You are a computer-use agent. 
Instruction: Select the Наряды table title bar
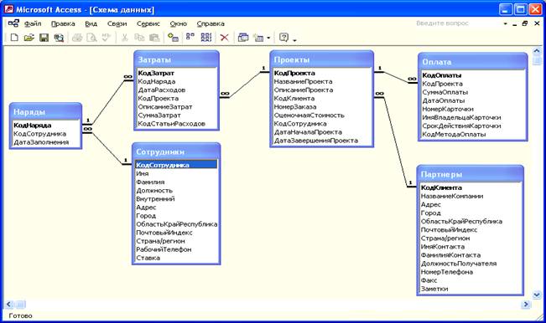pos(45,112)
